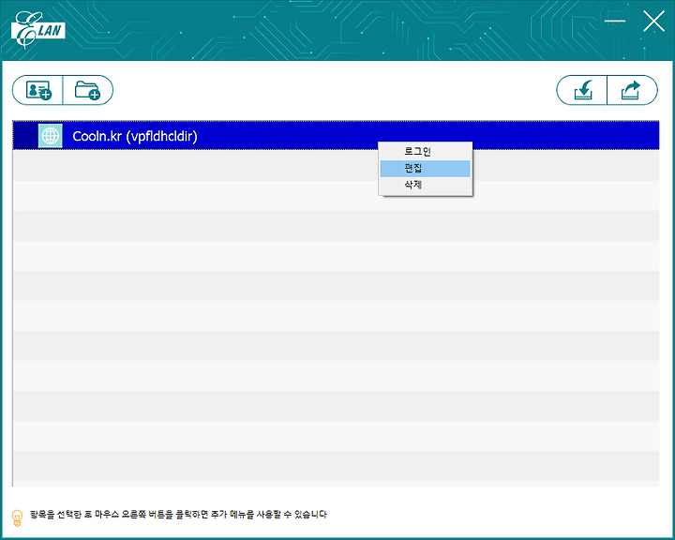Select 로그인 from the context menu

(x=425, y=151)
